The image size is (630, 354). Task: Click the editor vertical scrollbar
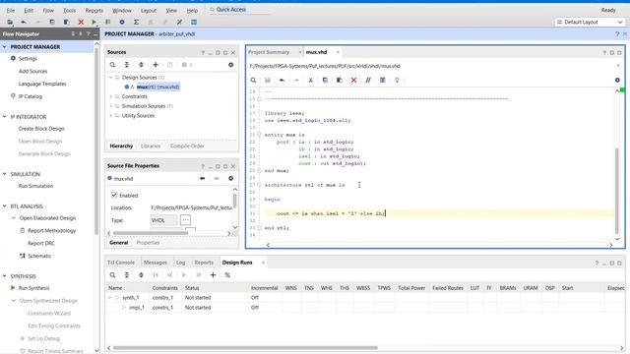(617, 191)
